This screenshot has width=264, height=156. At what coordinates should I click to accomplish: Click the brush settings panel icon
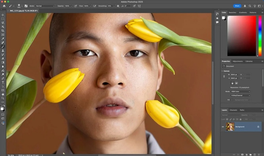click(x=26, y=6)
